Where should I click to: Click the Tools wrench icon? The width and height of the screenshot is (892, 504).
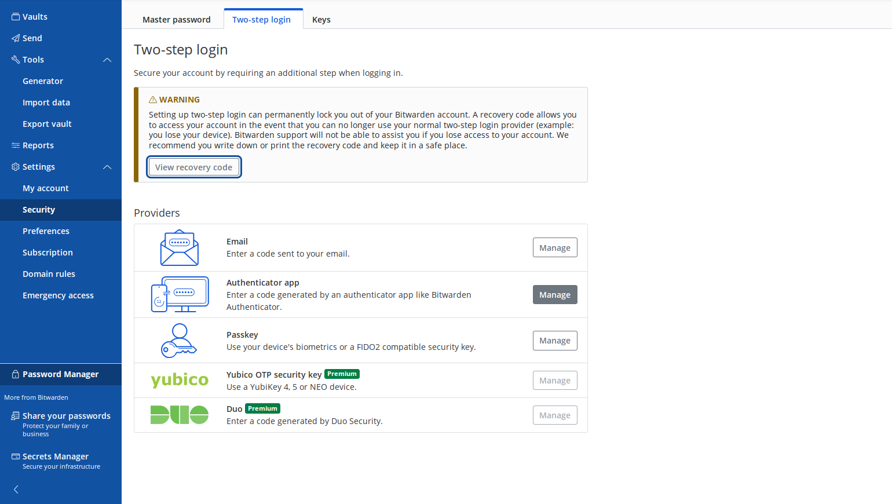tap(16, 60)
